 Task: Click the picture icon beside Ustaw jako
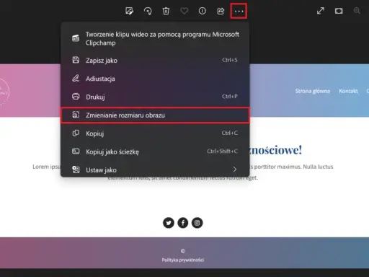[76, 170]
